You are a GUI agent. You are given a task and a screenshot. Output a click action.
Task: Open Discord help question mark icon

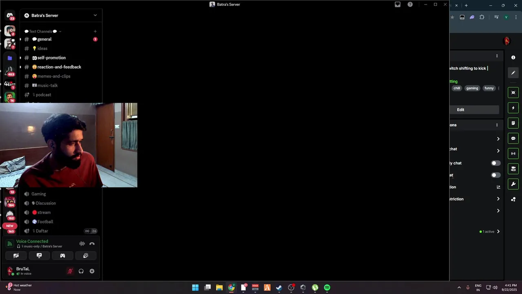[x=410, y=4]
